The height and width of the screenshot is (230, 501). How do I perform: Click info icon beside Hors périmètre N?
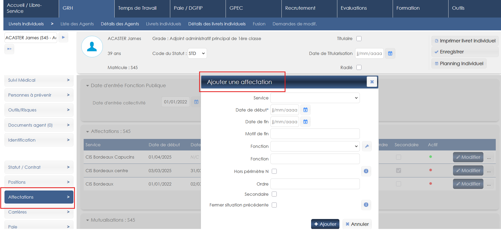pos(366,171)
